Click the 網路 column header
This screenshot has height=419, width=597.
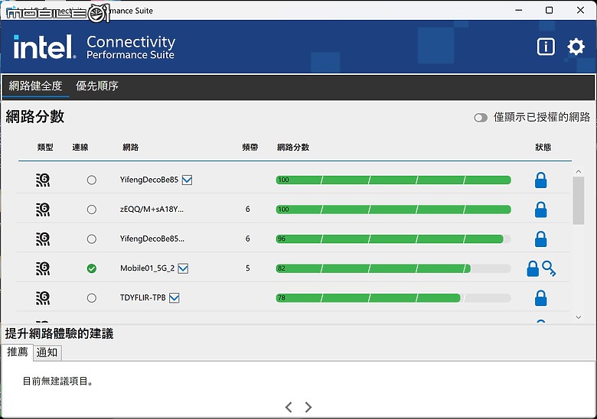click(131, 147)
